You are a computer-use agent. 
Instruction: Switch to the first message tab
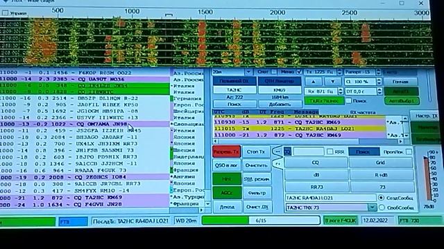pos(277,151)
